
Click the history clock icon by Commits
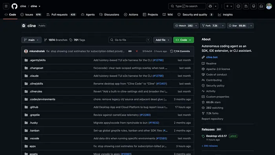172,51
